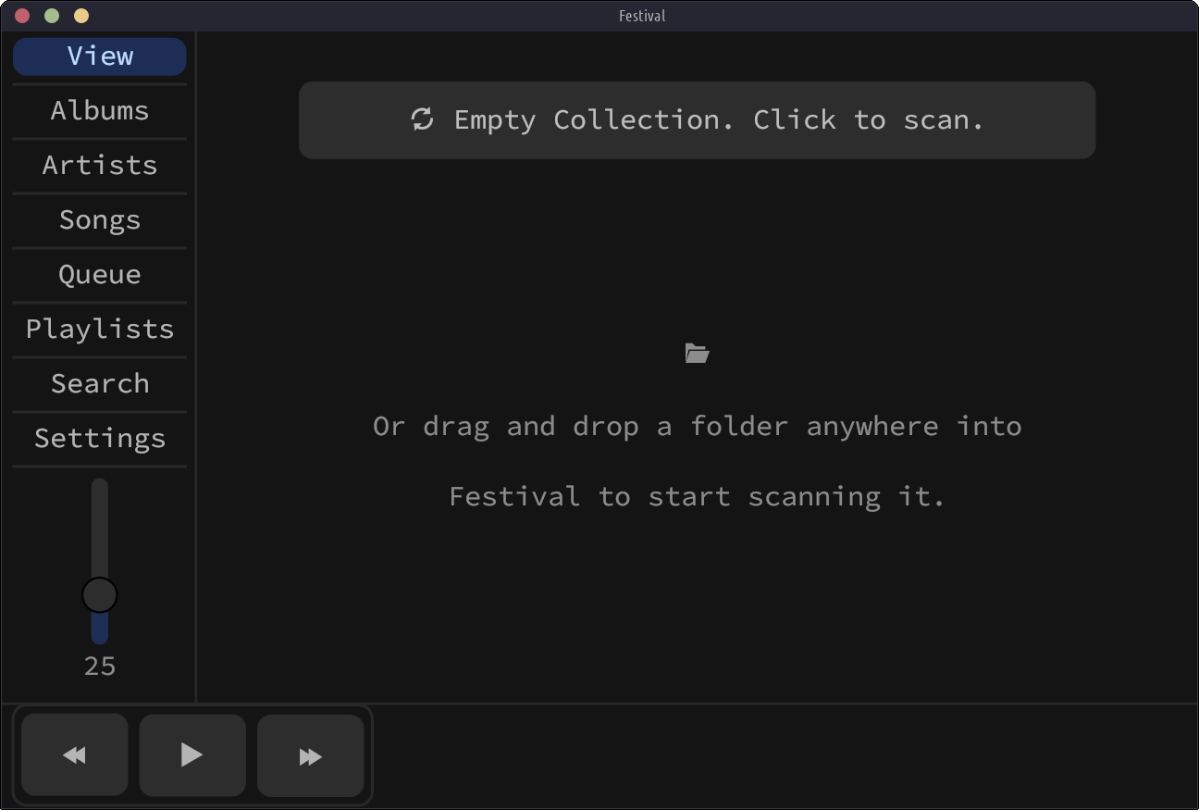Click the volume value 25 label
This screenshot has height=810, width=1199.
(100, 667)
